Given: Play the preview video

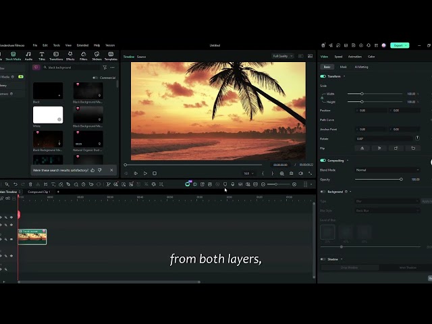Looking at the screenshot, I should pos(145,173).
